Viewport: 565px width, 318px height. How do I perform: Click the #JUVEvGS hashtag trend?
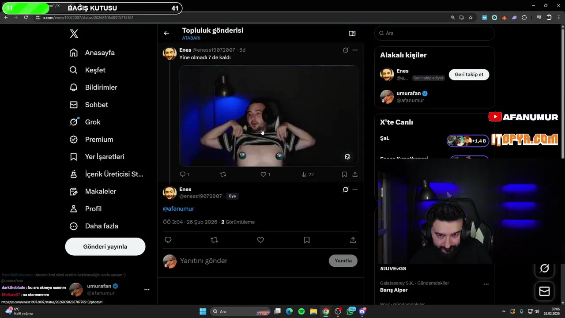coord(393,269)
